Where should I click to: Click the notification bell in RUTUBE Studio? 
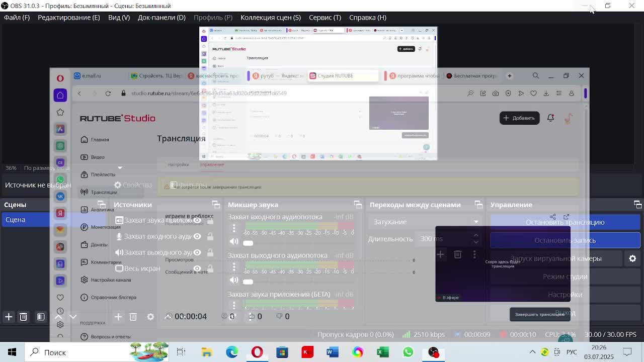pos(550,118)
